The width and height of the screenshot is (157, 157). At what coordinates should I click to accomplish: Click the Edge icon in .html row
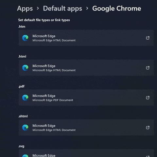[x=25, y=68]
